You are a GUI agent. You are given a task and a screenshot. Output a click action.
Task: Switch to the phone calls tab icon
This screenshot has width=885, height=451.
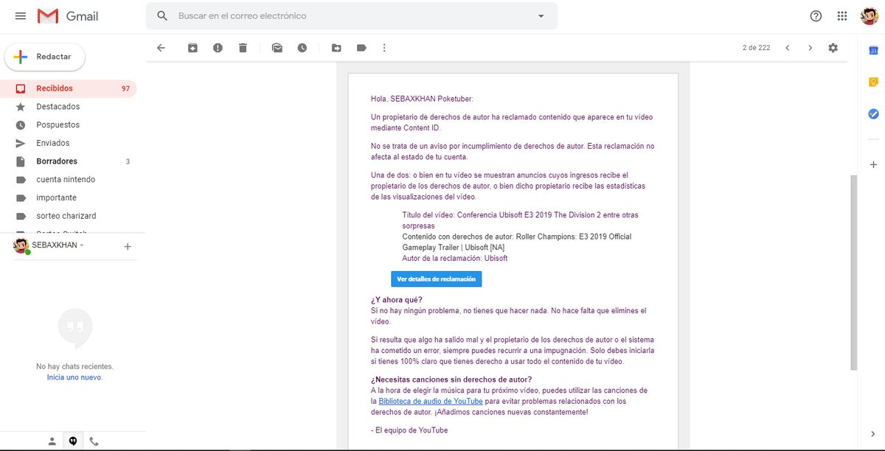pos(94,441)
